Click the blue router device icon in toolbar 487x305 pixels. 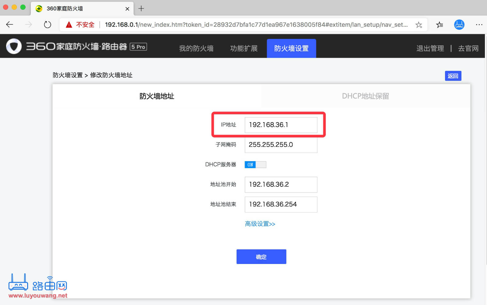click(459, 25)
